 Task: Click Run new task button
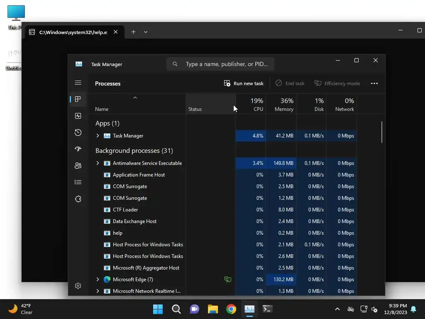(244, 83)
